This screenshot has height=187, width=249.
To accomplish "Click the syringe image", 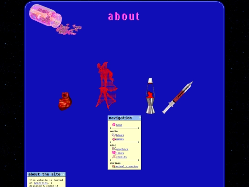I will (x=178, y=97).
